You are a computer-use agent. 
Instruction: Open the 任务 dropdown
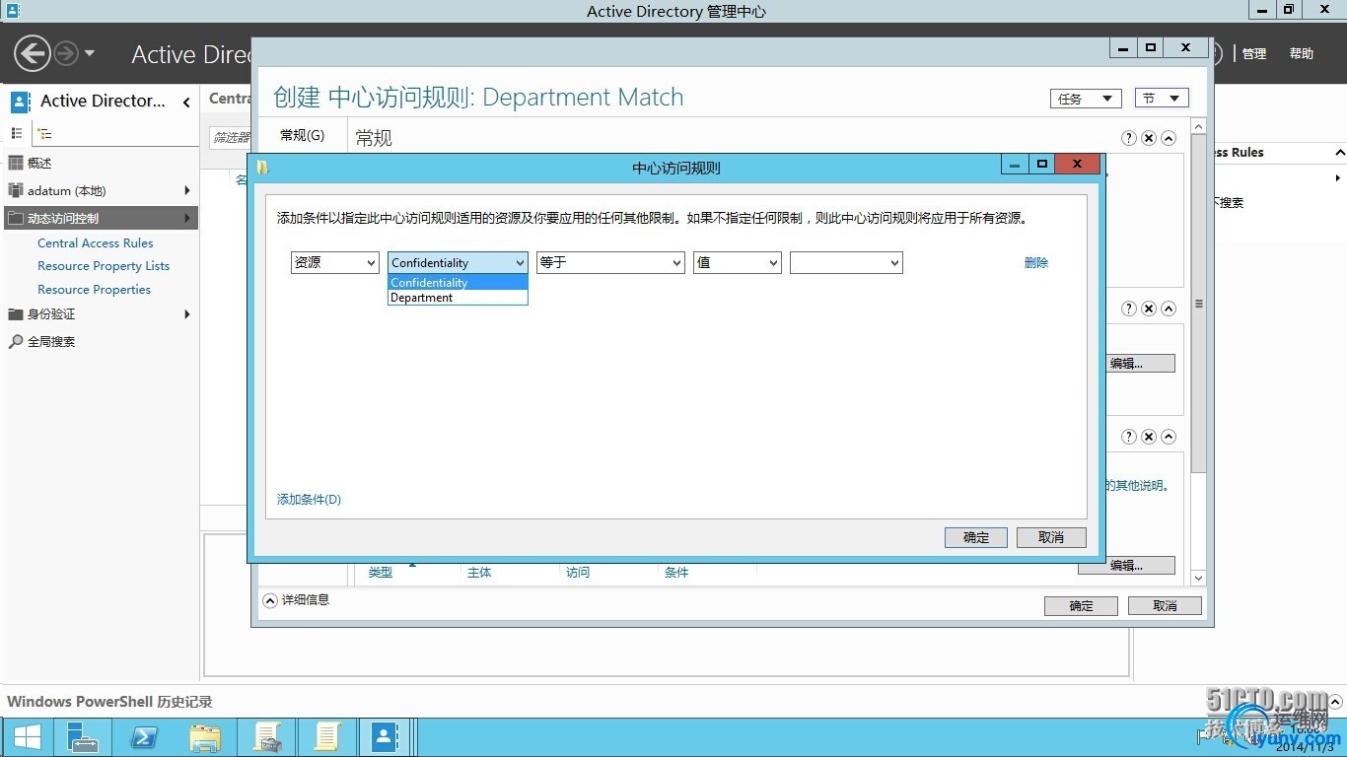tap(1085, 99)
